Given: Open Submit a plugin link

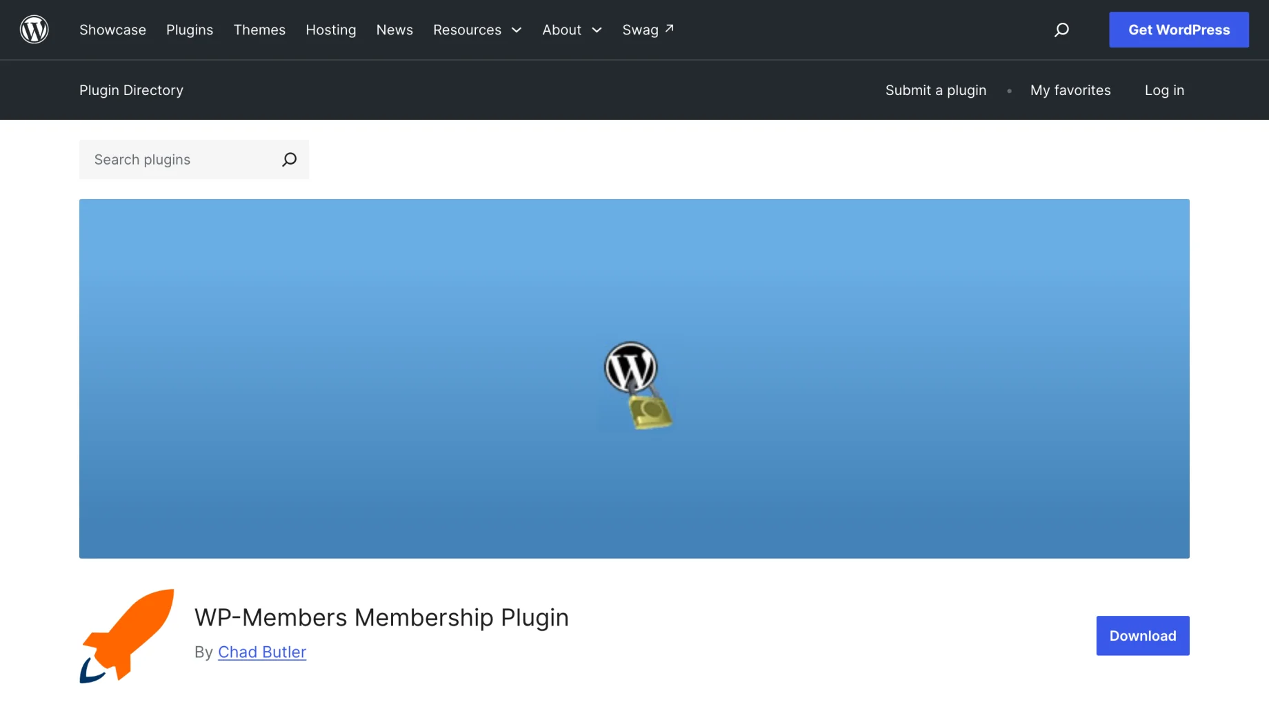Looking at the screenshot, I should click(x=936, y=90).
